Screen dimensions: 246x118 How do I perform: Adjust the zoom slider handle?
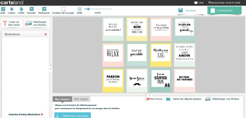(x=88, y=9)
